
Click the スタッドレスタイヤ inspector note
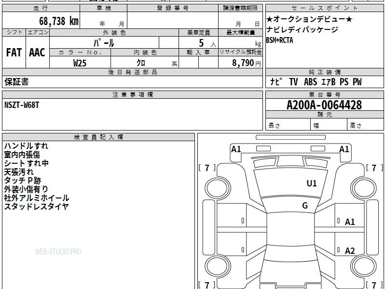36,207
